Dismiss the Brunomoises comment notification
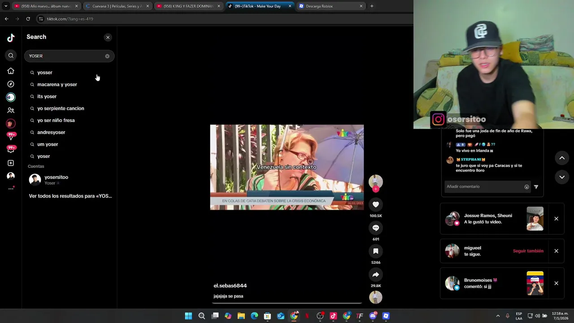The height and width of the screenshot is (323, 574). coord(556,284)
